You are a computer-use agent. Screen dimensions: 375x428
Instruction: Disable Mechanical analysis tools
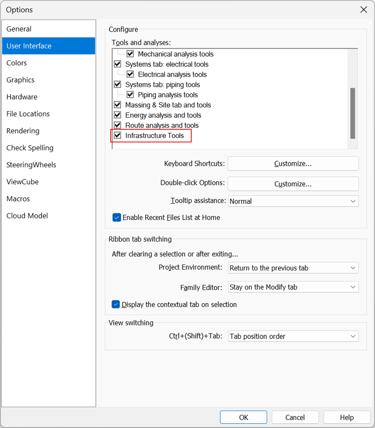pyautogui.click(x=130, y=54)
